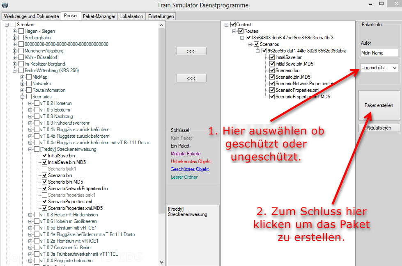Expand the München–Augsburg route node
This screenshot has width=402, height=266.
(15, 51)
